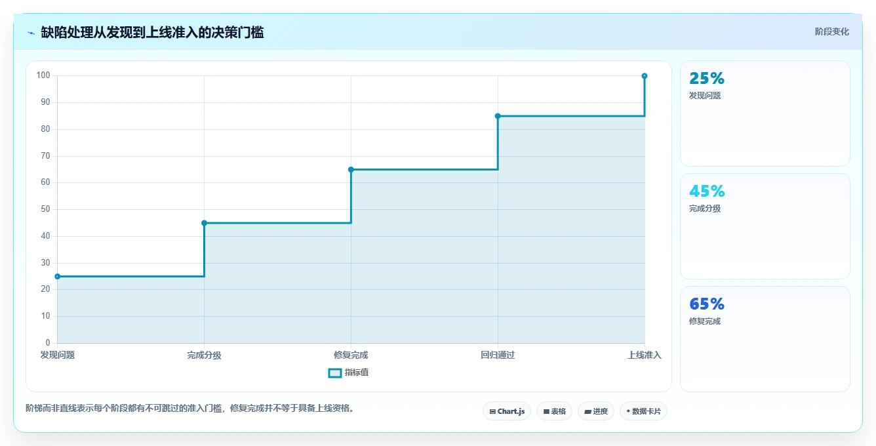Image resolution: width=876 pixels, height=446 pixels.
Task: Click the x-axis label 上线准入
Action: (x=645, y=355)
